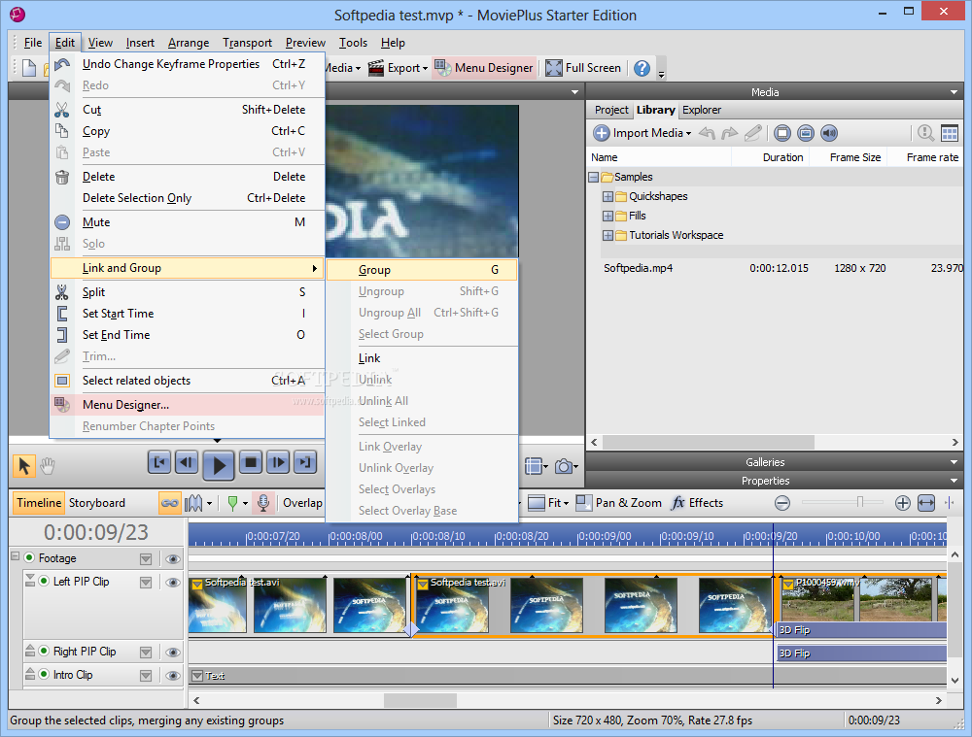Click the zoom to fit all icon

(926, 503)
